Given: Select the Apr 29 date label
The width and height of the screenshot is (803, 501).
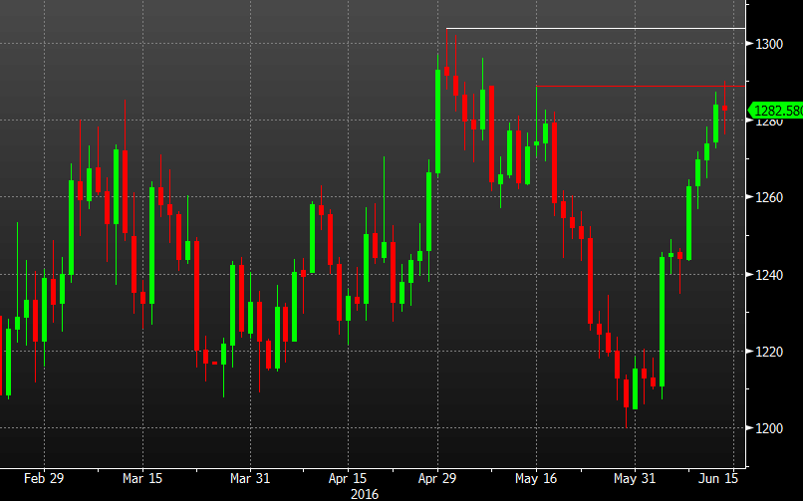Looking at the screenshot, I should coord(437,478).
